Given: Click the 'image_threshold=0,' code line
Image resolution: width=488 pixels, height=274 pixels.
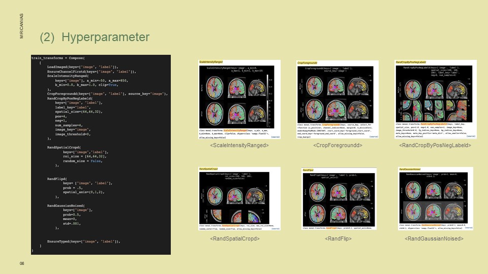Looking at the screenshot, I should point(73,134).
